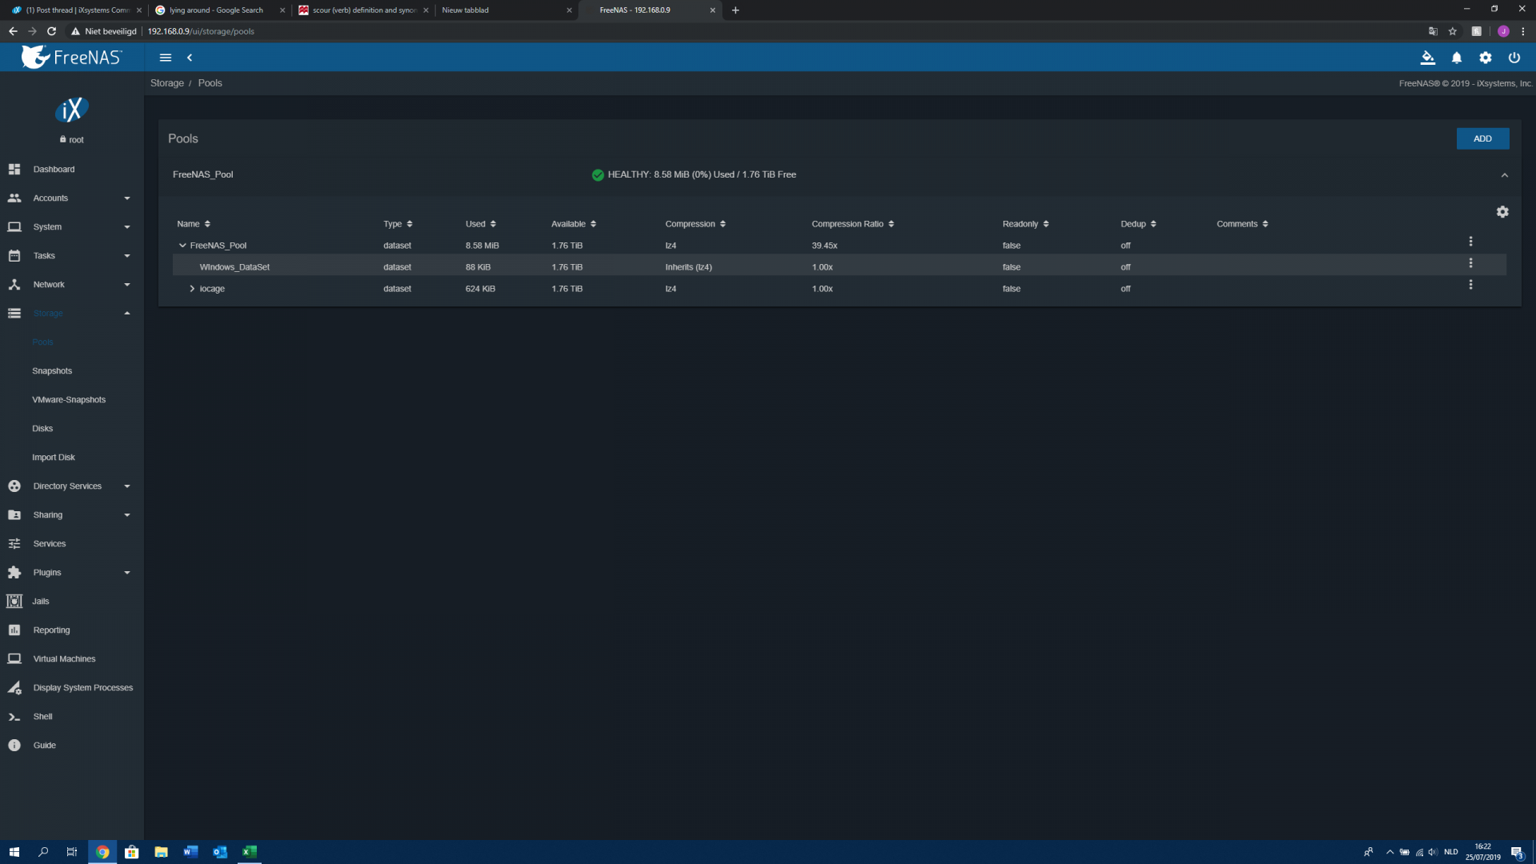
Task: Click the Jails sidebar icon
Action: [14, 602]
